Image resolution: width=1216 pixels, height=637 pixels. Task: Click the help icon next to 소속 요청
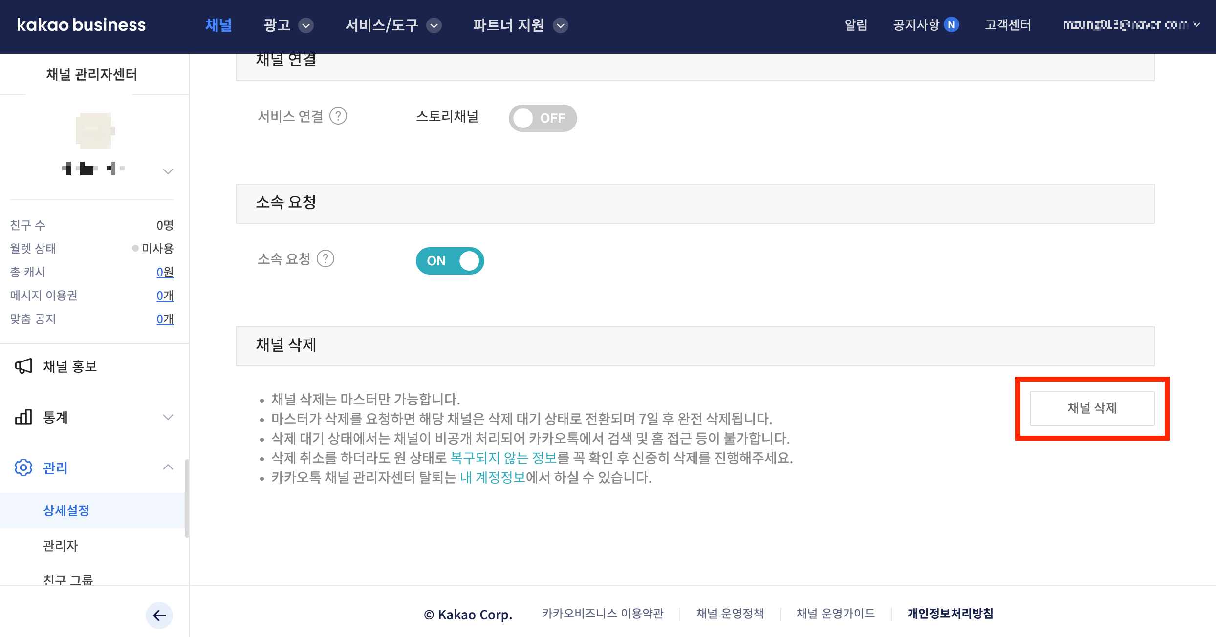(x=326, y=259)
